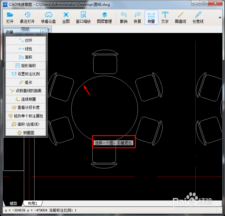Open 设置标注比例 annotation scale setting
The image size is (225, 216).
[x=26, y=74]
